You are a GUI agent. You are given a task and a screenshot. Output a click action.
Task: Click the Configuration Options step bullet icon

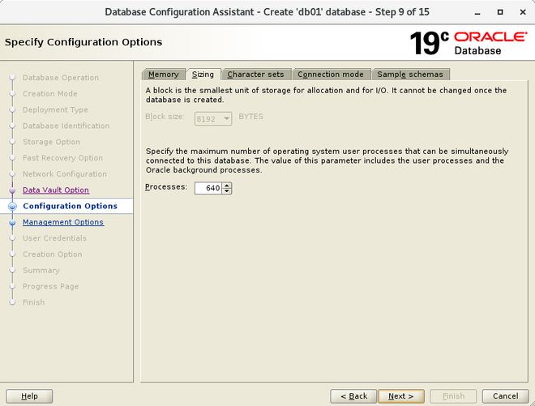13,206
